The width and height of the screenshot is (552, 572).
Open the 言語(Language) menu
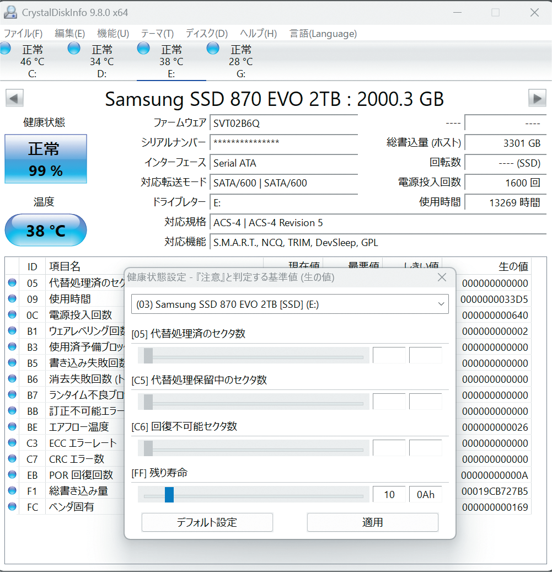click(x=323, y=34)
